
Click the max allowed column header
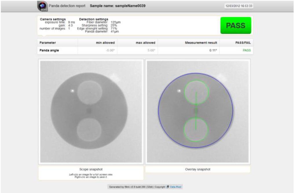pyautogui.click(x=146, y=43)
